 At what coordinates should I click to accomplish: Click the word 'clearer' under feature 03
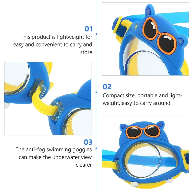(84, 165)
